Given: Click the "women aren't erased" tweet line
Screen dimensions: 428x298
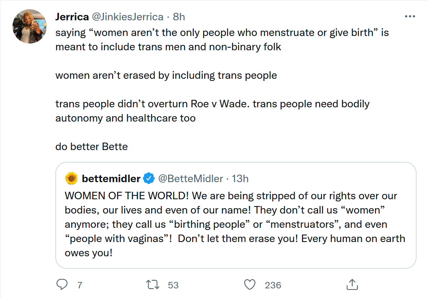Looking at the screenshot, I should 166,76.
